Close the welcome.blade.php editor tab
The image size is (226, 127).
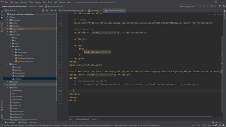coord(124,11)
